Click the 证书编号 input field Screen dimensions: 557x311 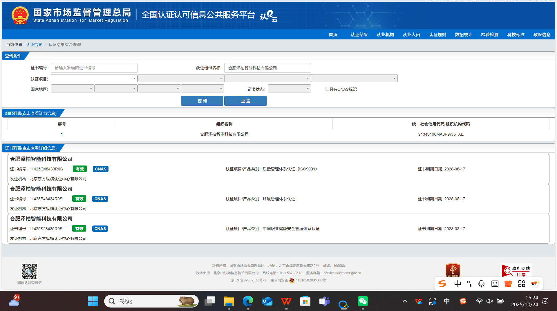pyautogui.click(x=94, y=68)
